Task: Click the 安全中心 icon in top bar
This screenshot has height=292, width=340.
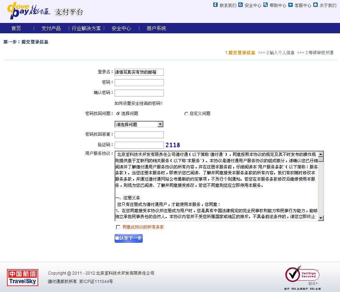Action: (240, 5)
